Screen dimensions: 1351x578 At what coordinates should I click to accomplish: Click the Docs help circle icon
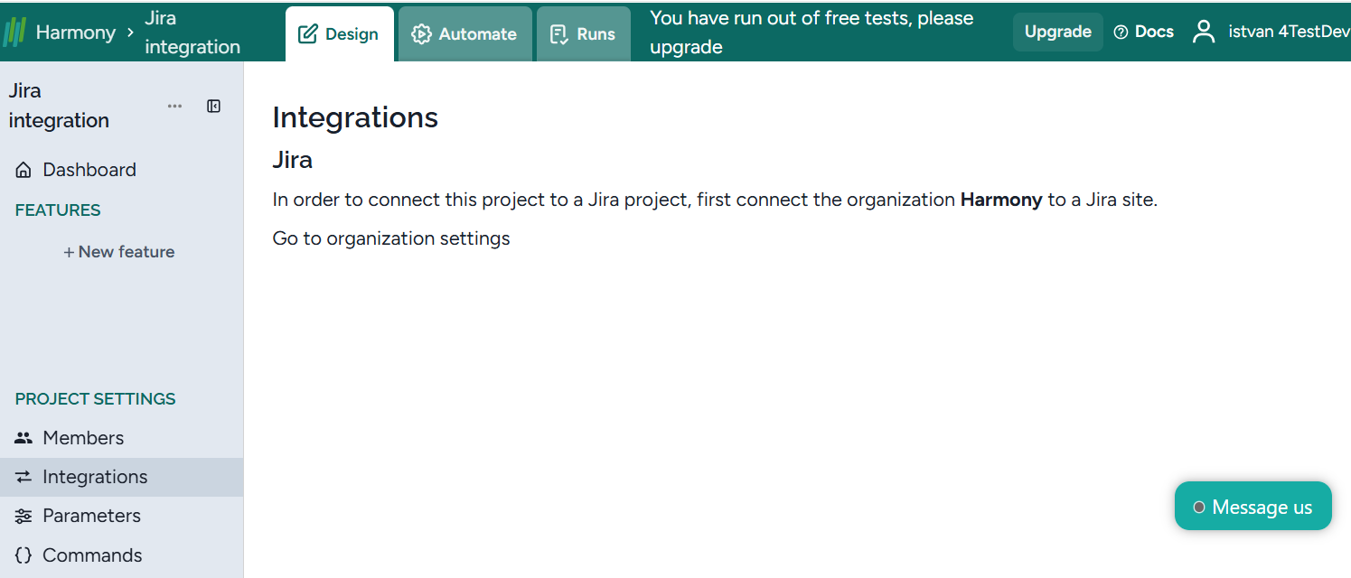[x=1121, y=33]
